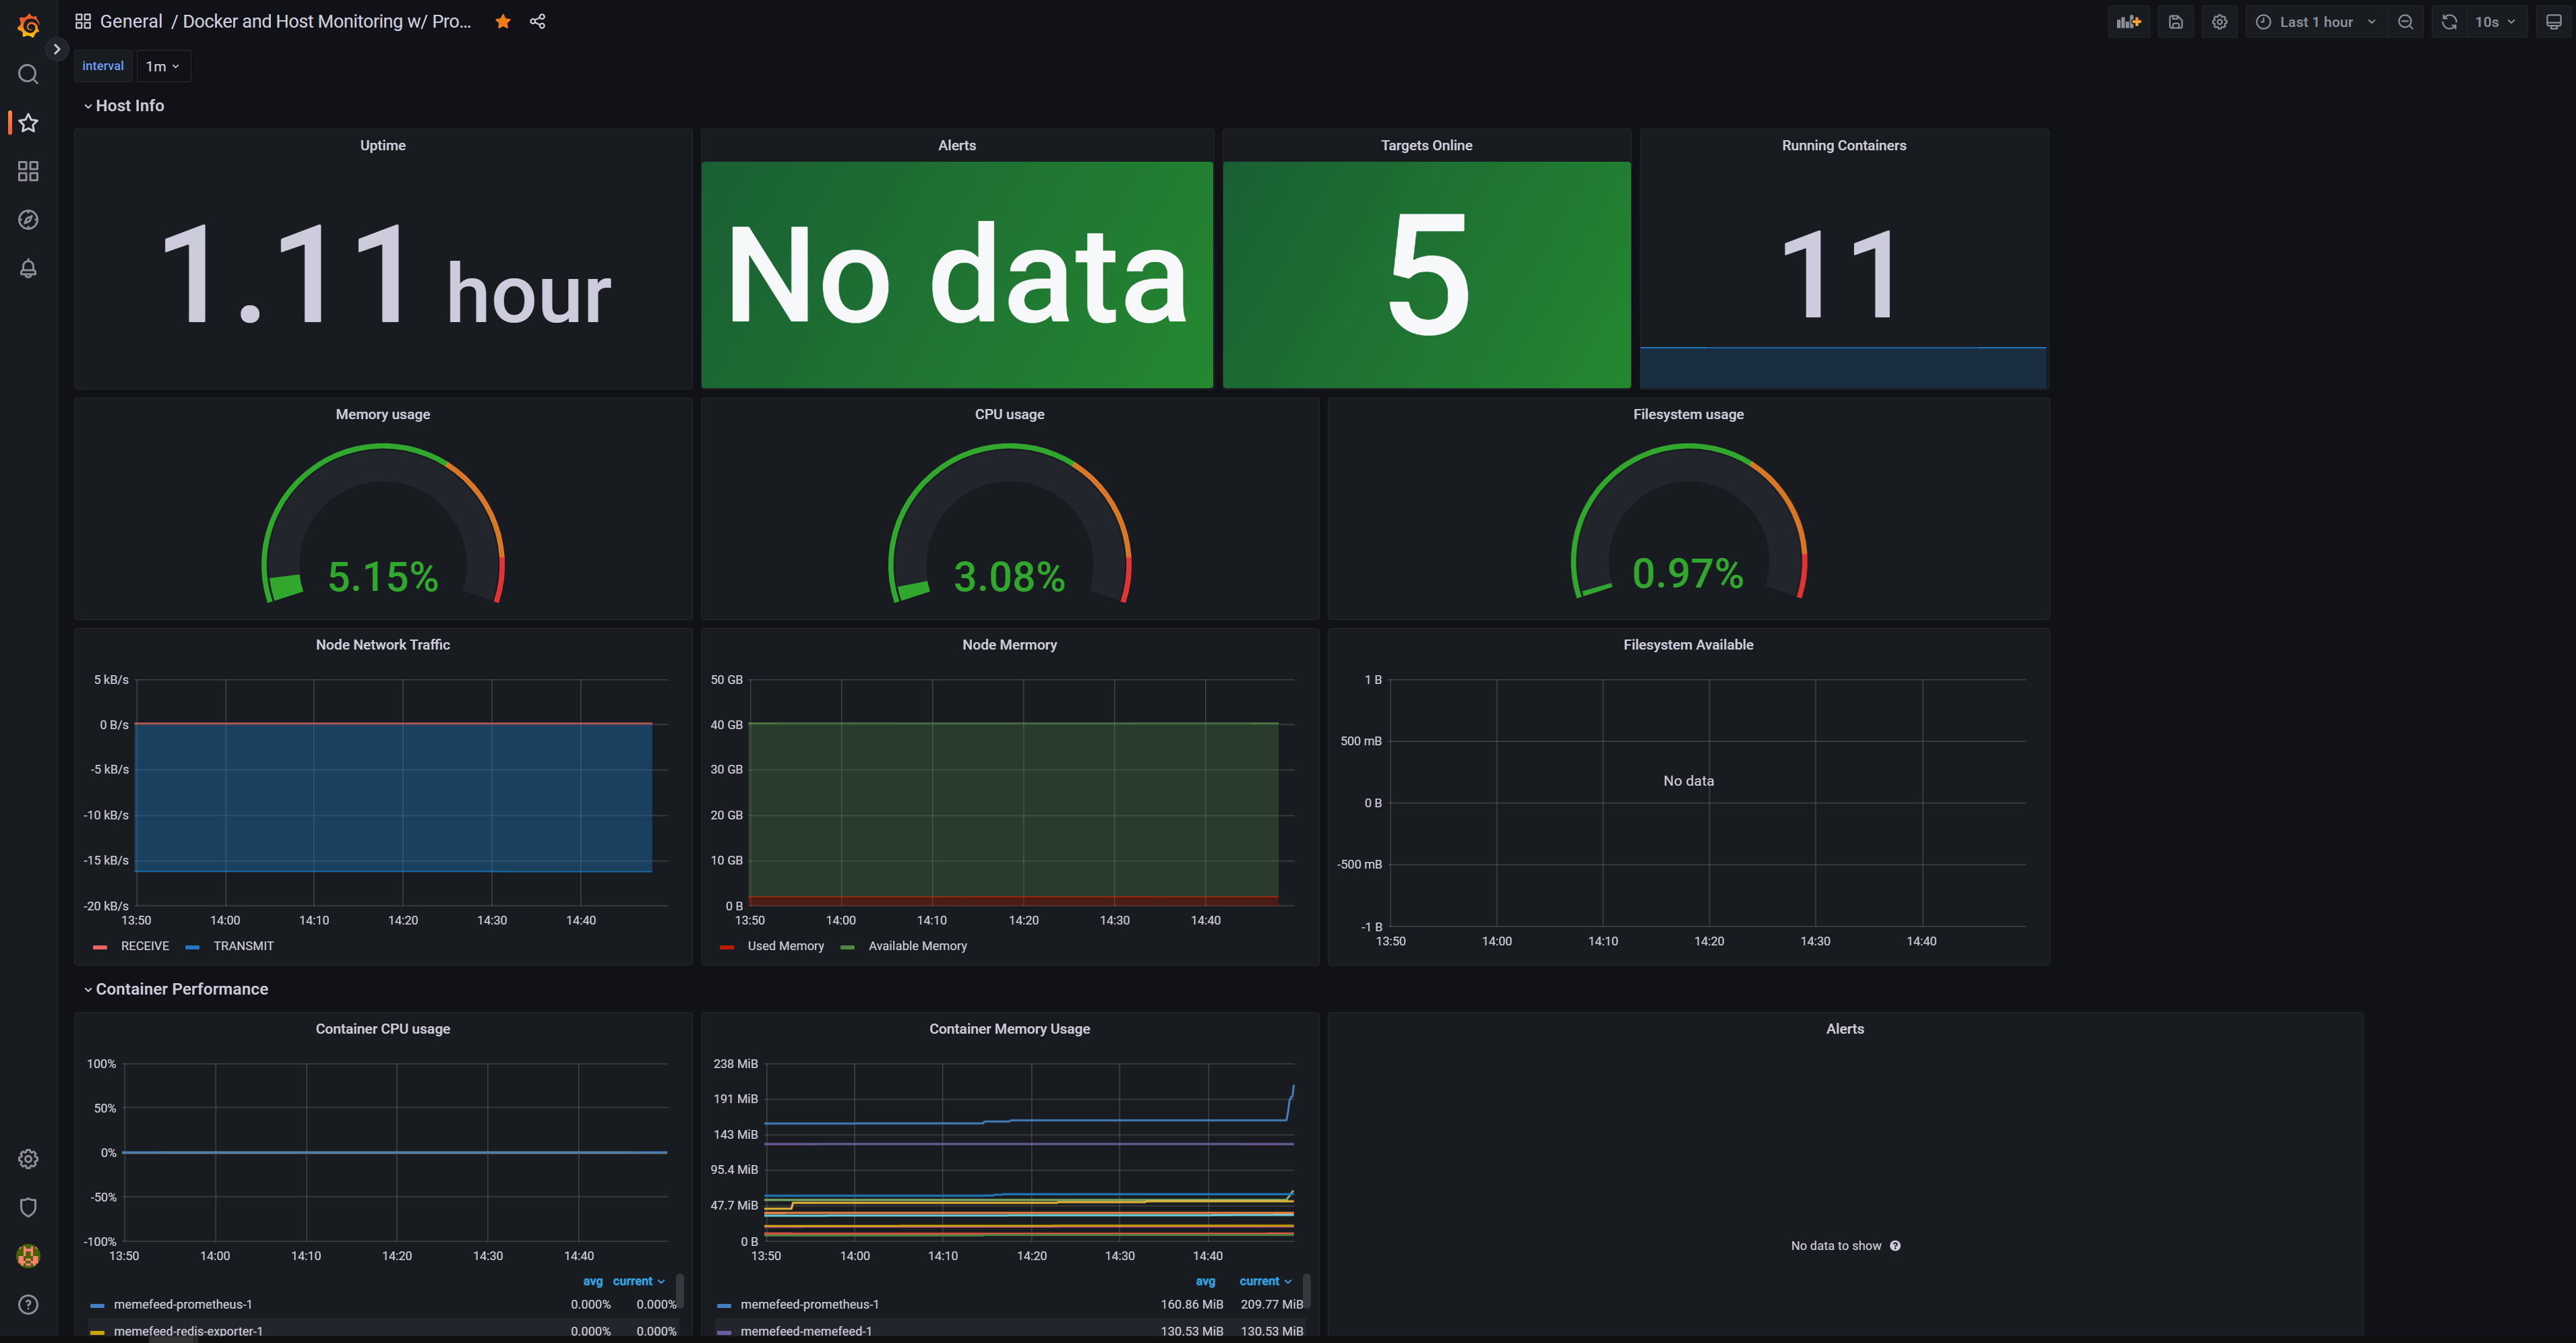The width and height of the screenshot is (2576, 1343).
Task: Click the Grafana logo home icon
Action: 28,25
